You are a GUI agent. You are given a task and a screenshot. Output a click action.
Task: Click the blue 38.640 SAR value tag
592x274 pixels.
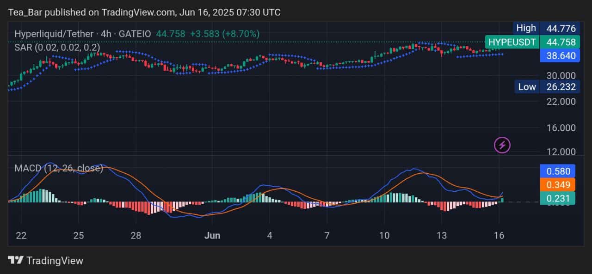[x=561, y=56]
